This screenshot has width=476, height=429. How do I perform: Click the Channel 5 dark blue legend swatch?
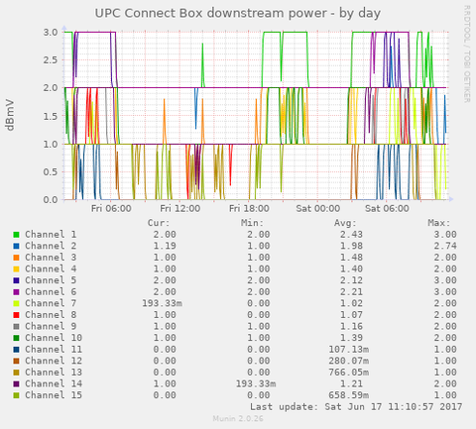pos(16,280)
